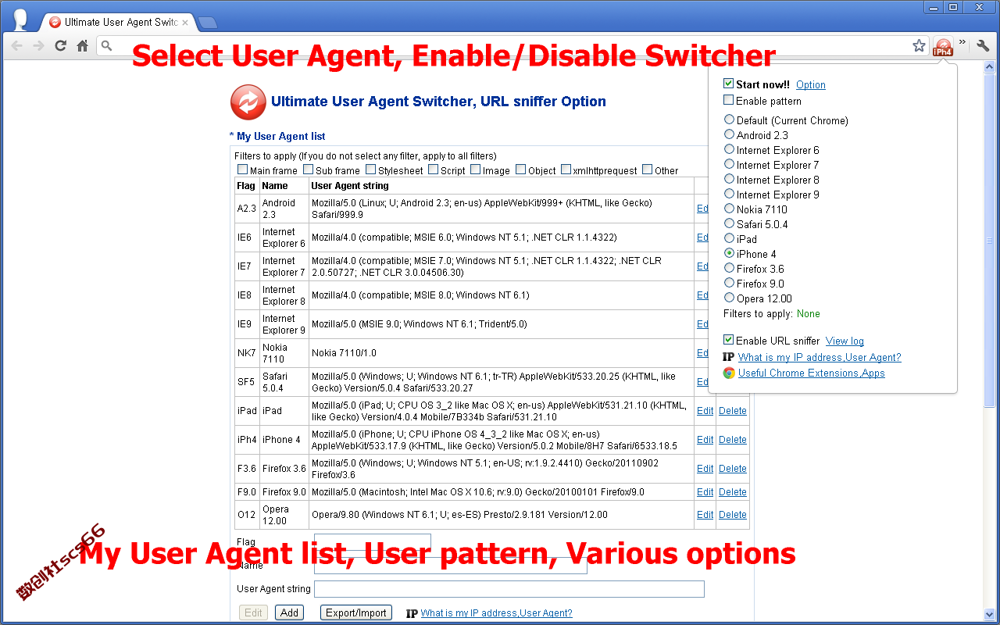Bookmark page with star icon
Image resolution: width=1000 pixels, height=625 pixels.
[x=919, y=46]
